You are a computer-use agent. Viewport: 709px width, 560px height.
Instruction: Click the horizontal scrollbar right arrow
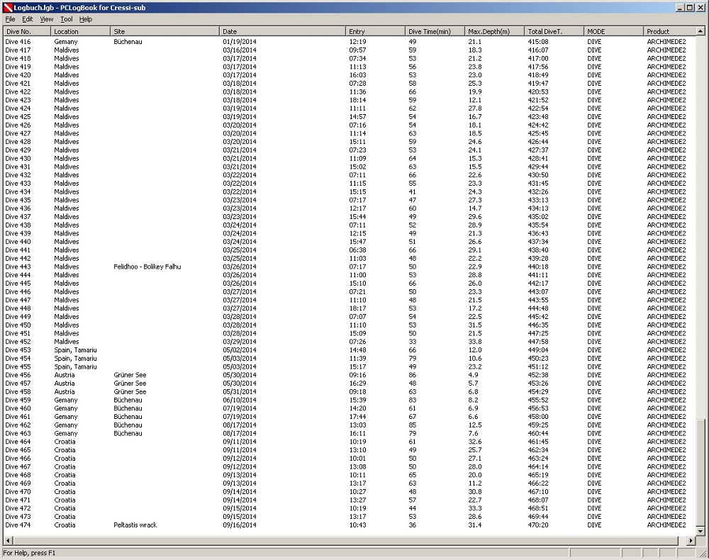691,541
